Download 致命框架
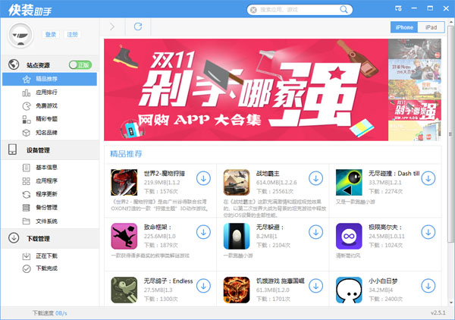The width and height of the screenshot is (455, 320). tap(203, 232)
